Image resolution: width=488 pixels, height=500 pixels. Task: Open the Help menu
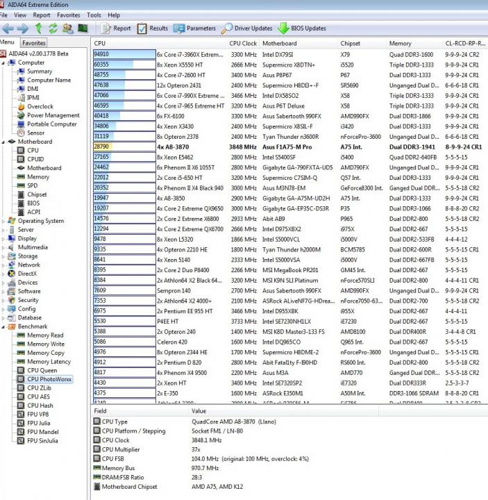114,15
